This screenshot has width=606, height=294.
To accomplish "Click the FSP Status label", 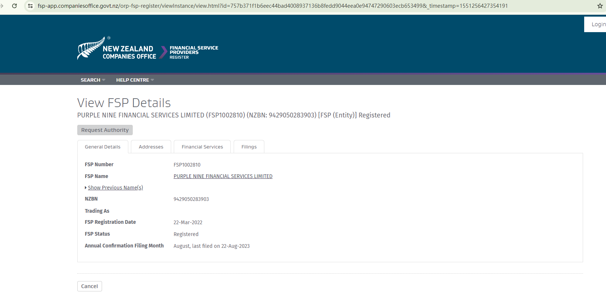I will point(97,234).
